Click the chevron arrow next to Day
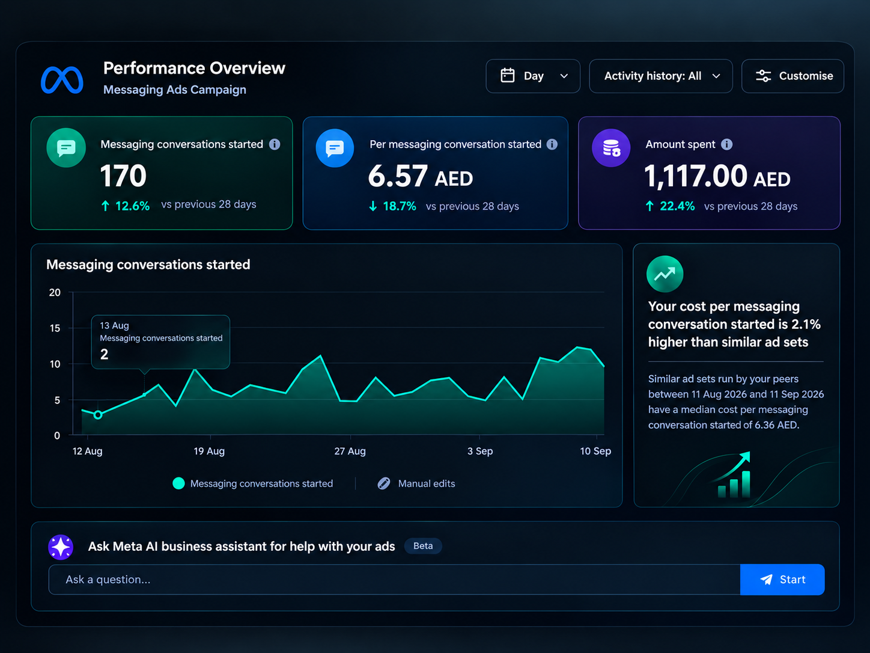 point(564,76)
